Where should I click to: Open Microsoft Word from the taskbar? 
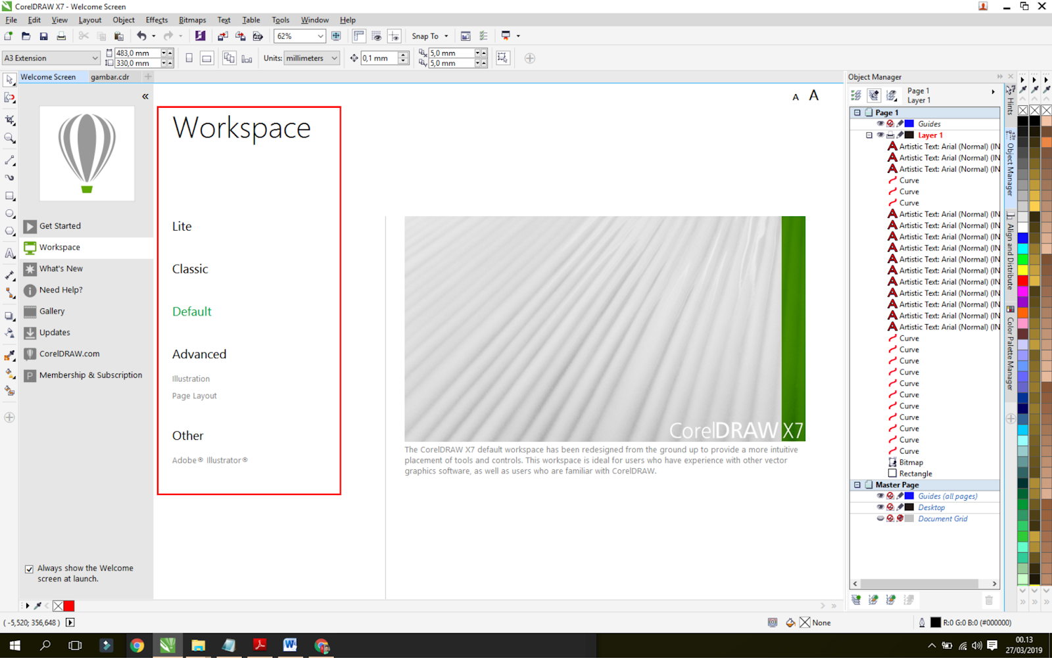pos(290,646)
